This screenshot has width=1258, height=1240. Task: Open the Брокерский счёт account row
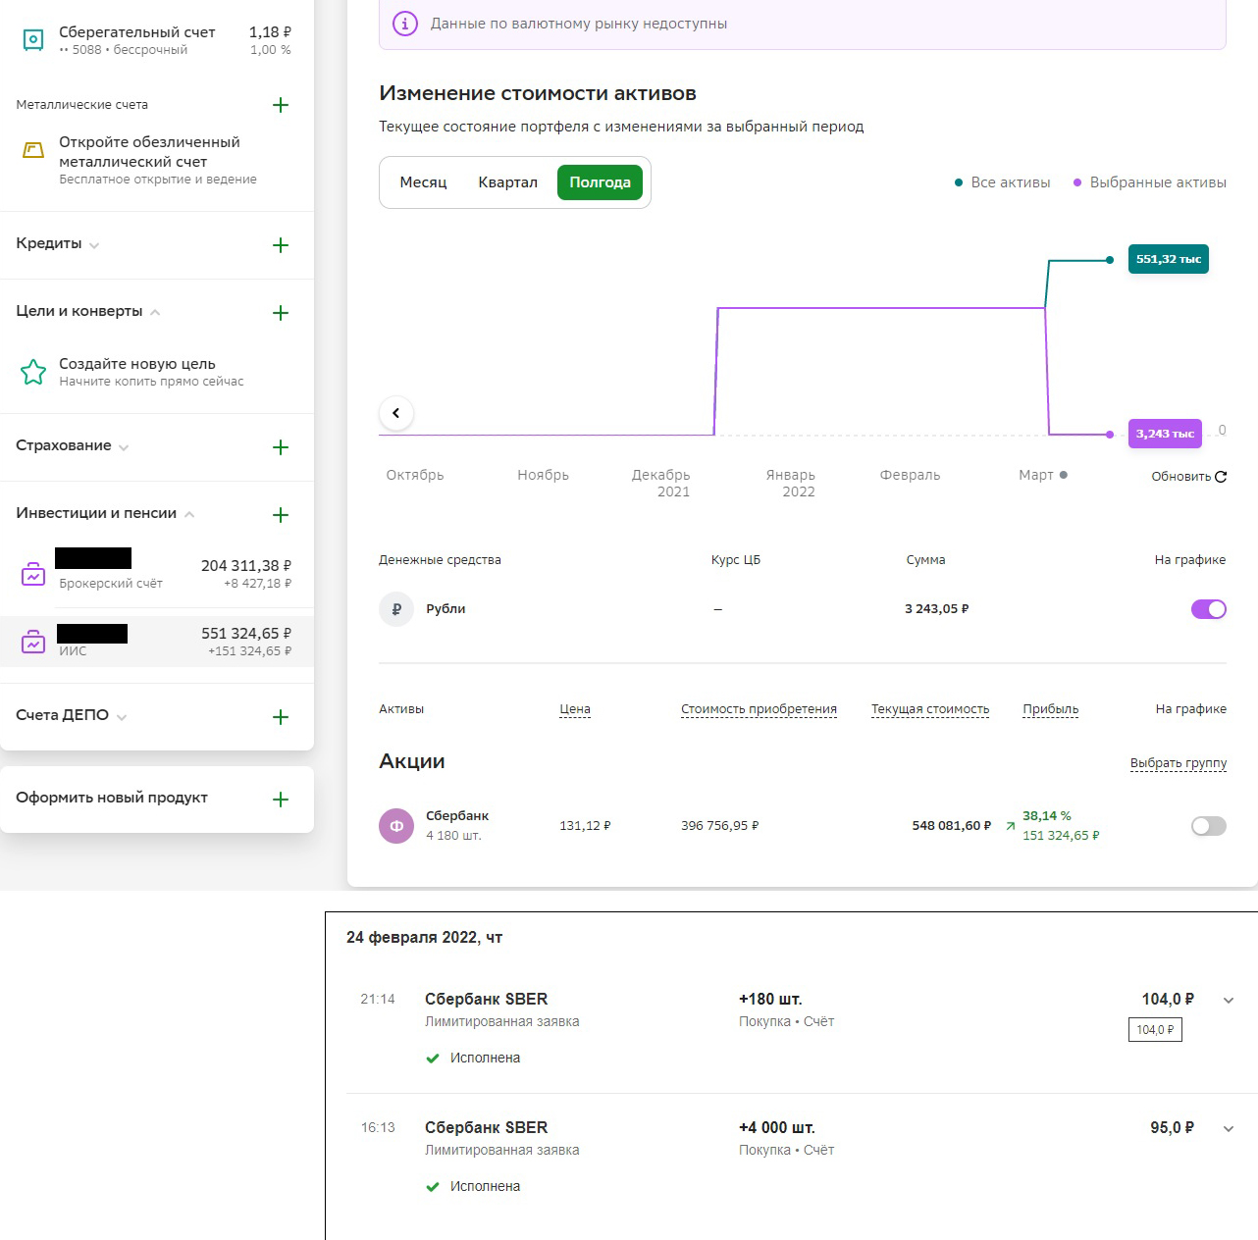157,574
